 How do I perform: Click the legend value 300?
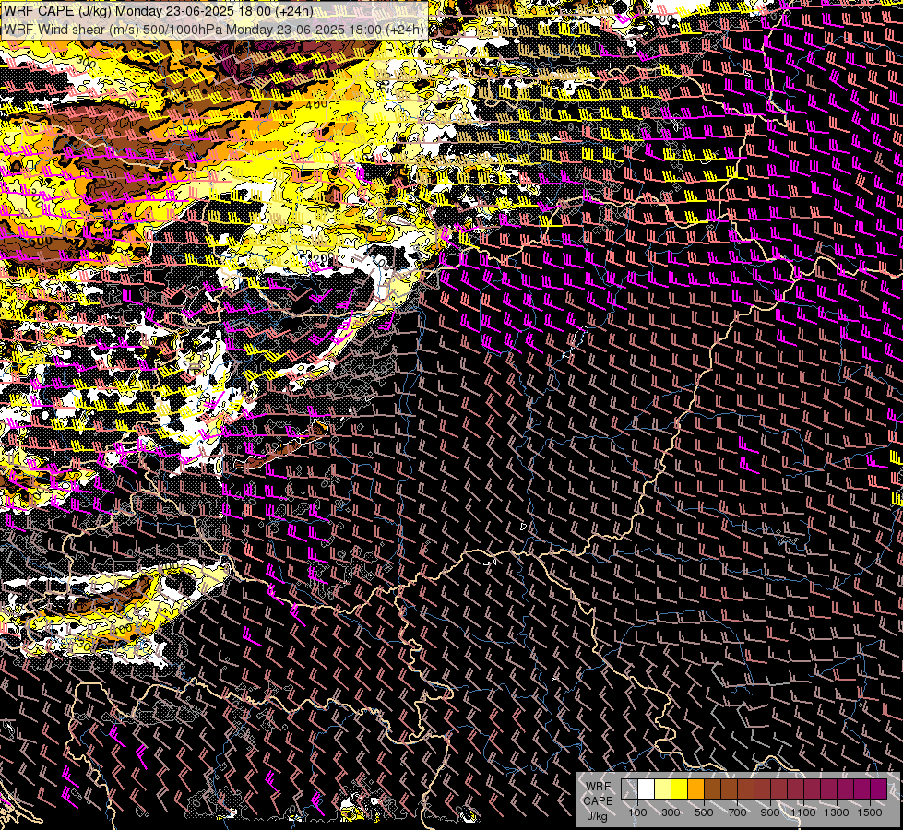[x=671, y=812]
